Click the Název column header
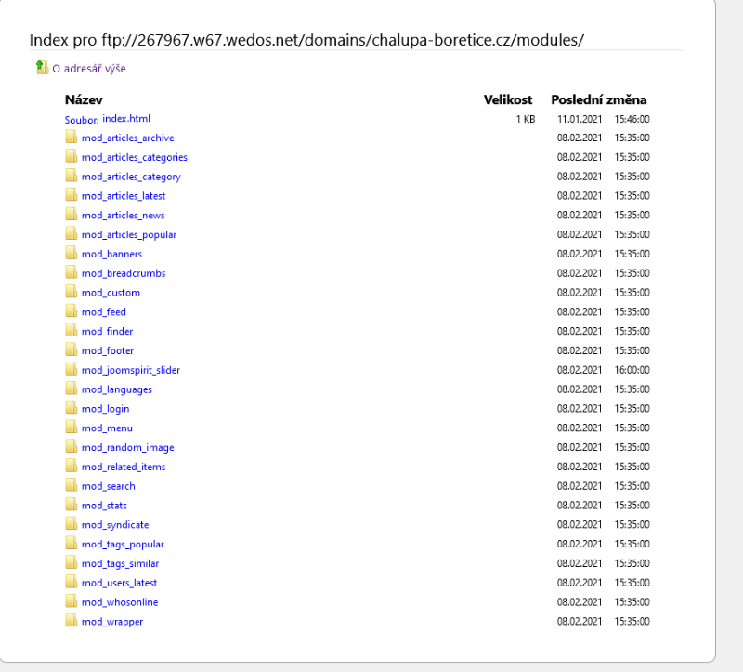This screenshot has height=672, width=743. click(84, 99)
